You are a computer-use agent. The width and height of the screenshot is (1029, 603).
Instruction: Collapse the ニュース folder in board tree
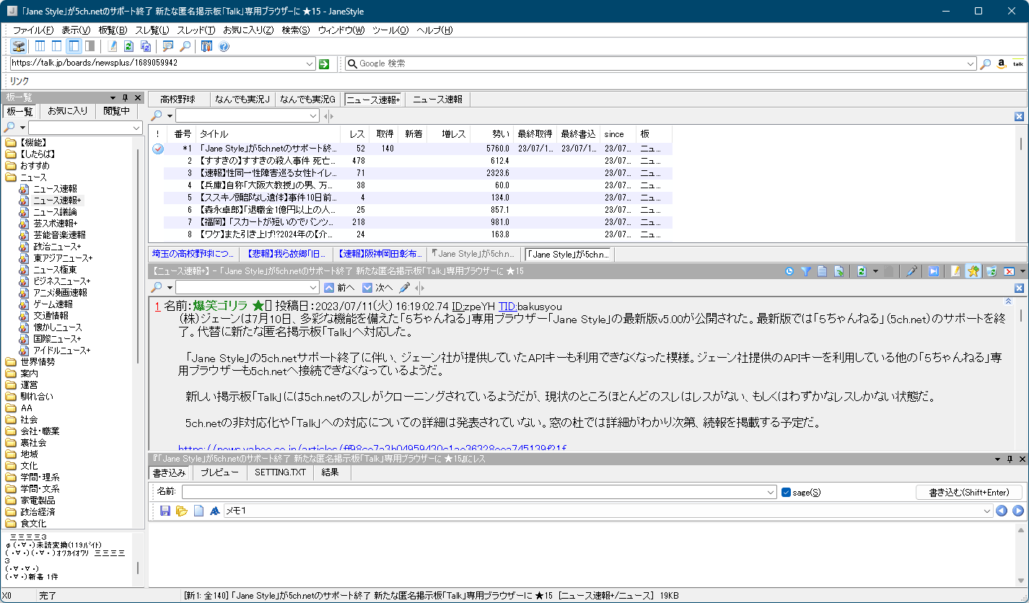click(11, 177)
